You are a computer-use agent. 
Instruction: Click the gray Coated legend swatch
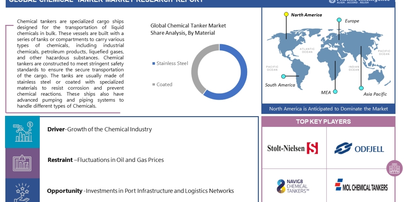tap(154, 85)
